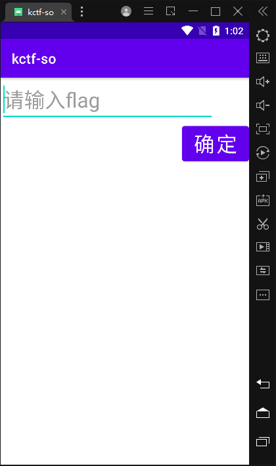The height and width of the screenshot is (466, 276).
Task: Increase volume with speaker plus icon
Action: [263, 82]
